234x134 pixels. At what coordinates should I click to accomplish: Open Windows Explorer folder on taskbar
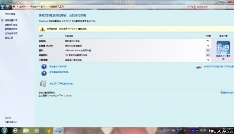[26, 131]
